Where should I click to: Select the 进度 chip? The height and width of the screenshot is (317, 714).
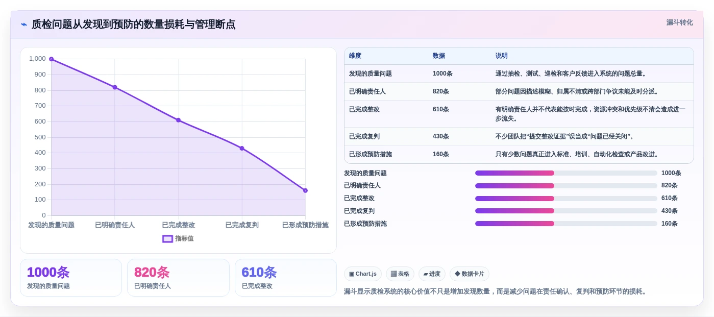click(x=432, y=274)
